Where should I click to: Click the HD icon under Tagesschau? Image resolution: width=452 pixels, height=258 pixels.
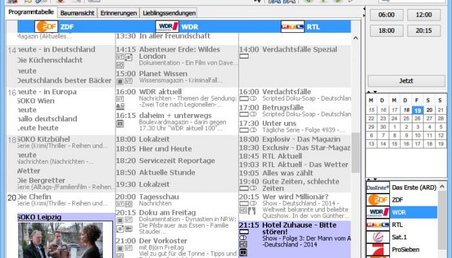pos(128,204)
